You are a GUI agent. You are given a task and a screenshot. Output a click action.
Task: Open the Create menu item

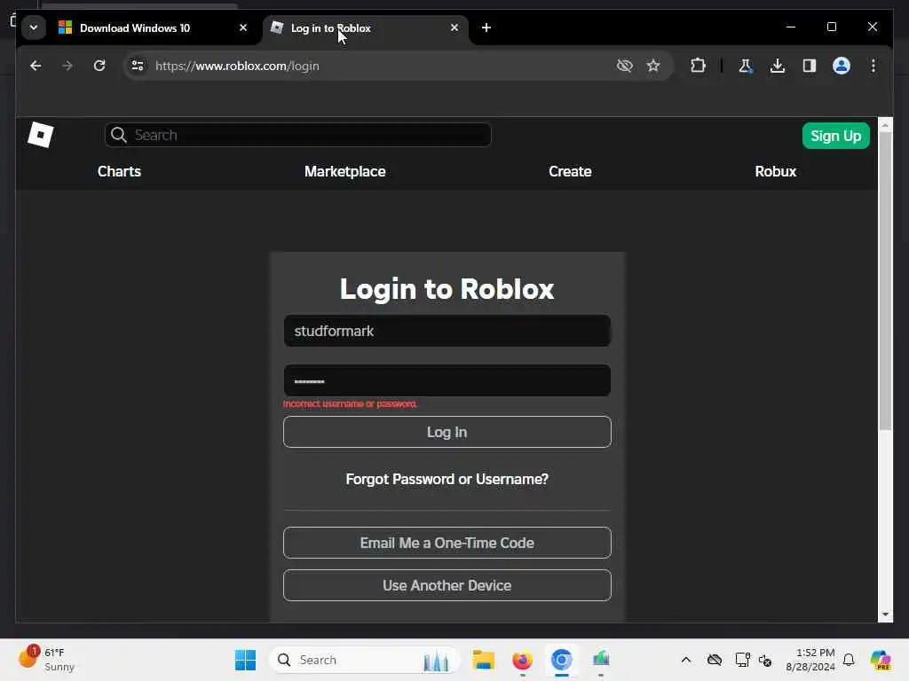click(x=570, y=171)
